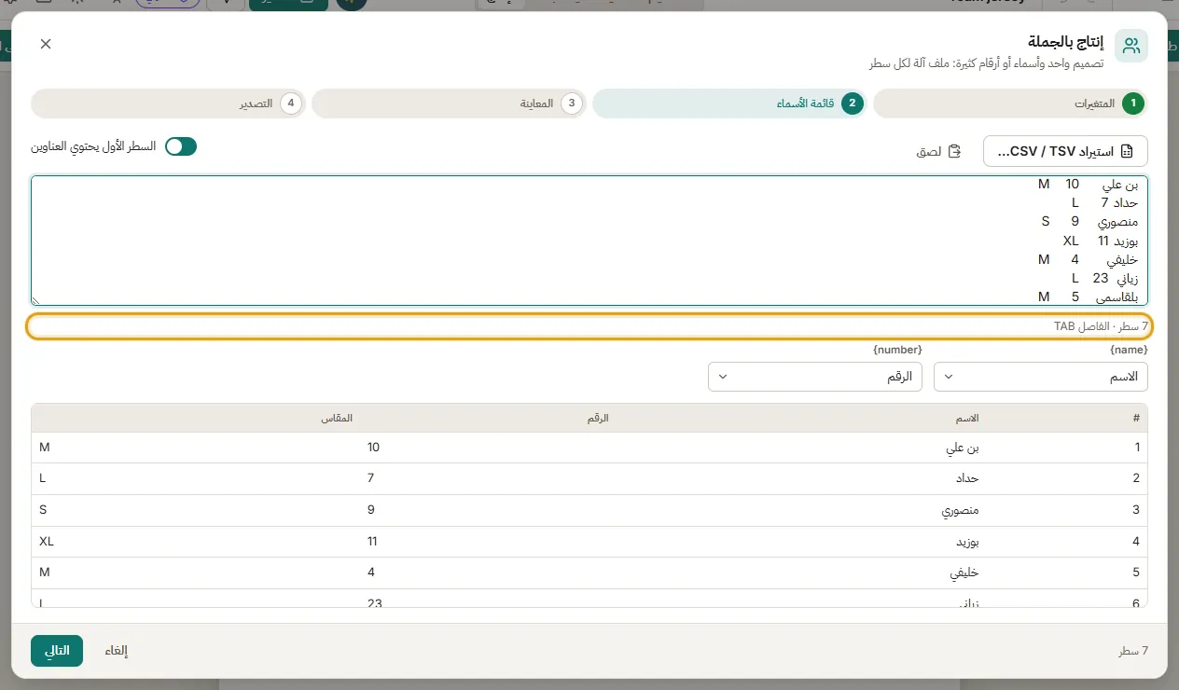Viewport: 1179px width, 690px height.
Task: Select table cell خليفي
Action: [964, 573]
